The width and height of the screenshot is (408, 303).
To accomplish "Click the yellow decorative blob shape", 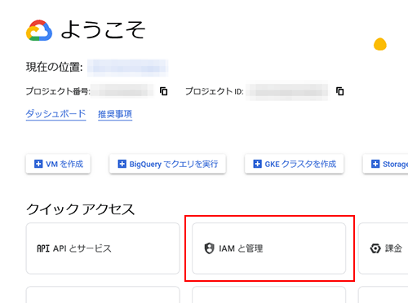I will pyautogui.click(x=380, y=44).
